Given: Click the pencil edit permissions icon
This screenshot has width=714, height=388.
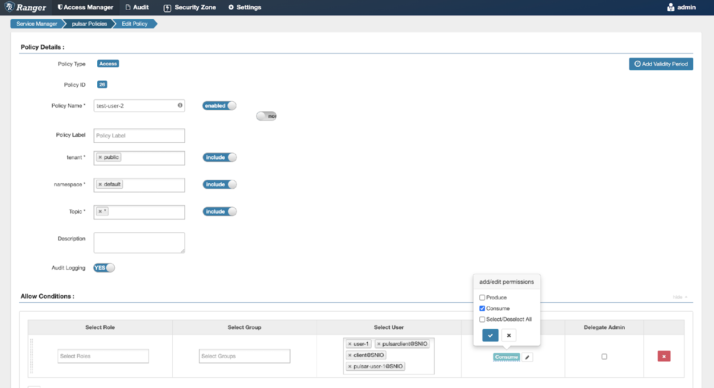Looking at the screenshot, I should (527, 357).
